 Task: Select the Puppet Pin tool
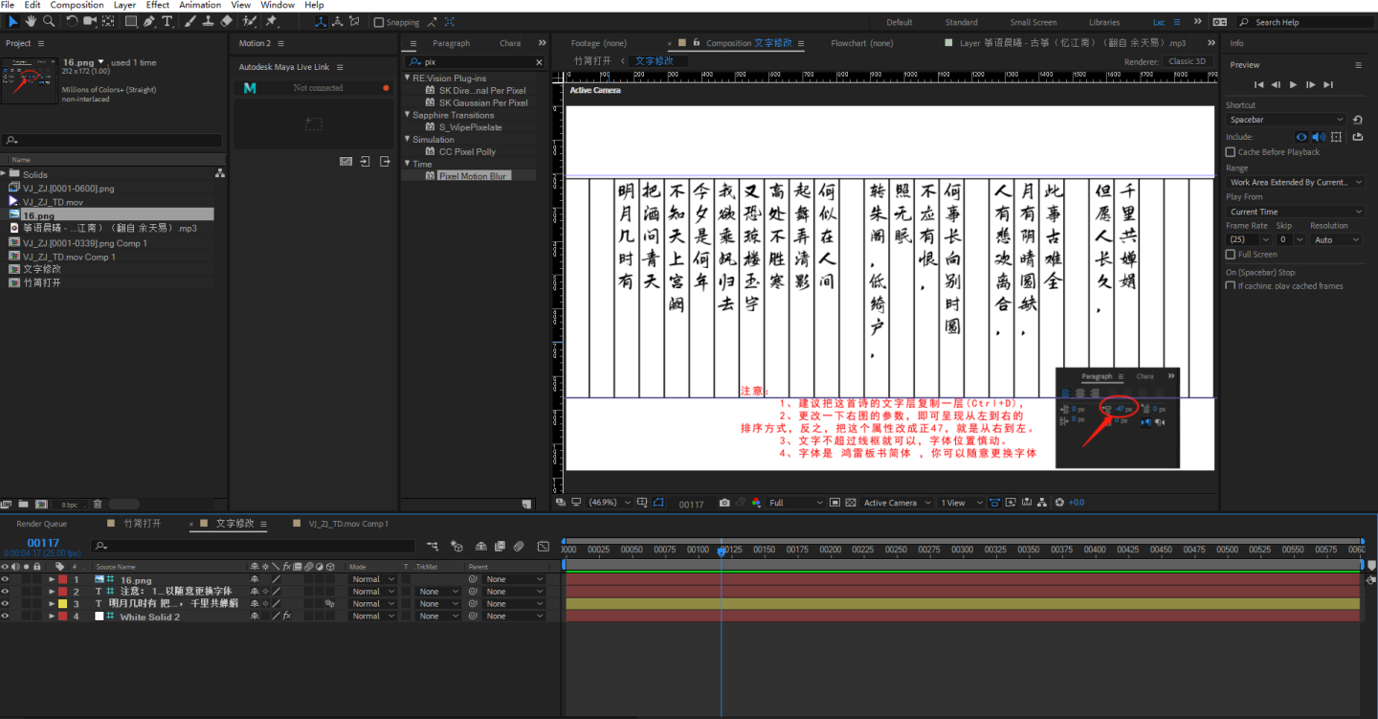pos(272,21)
